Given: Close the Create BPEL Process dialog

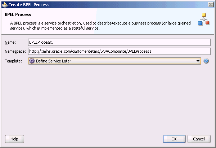Looking at the screenshot, I should (211, 5).
